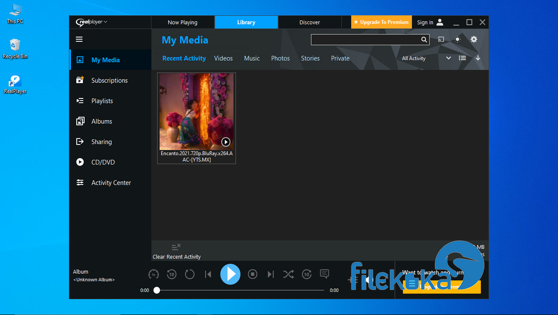This screenshot has height=315, width=558.
Task: Click the play overlay on Encanto thumbnail
Action: [226, 142]
